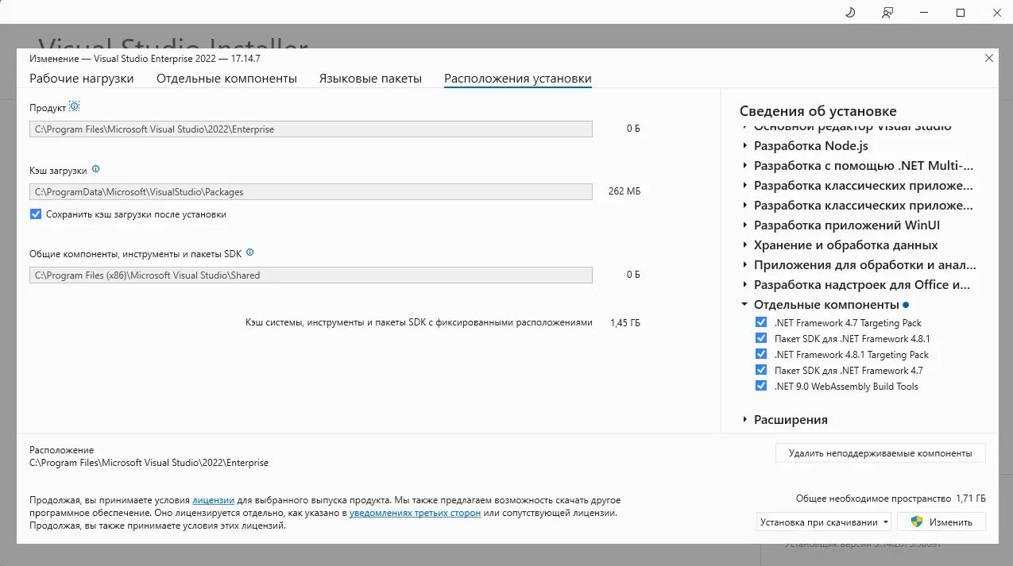
Task: Disable .NET Framework 4.7 Targeting Pack component
Action: (761, 322)
